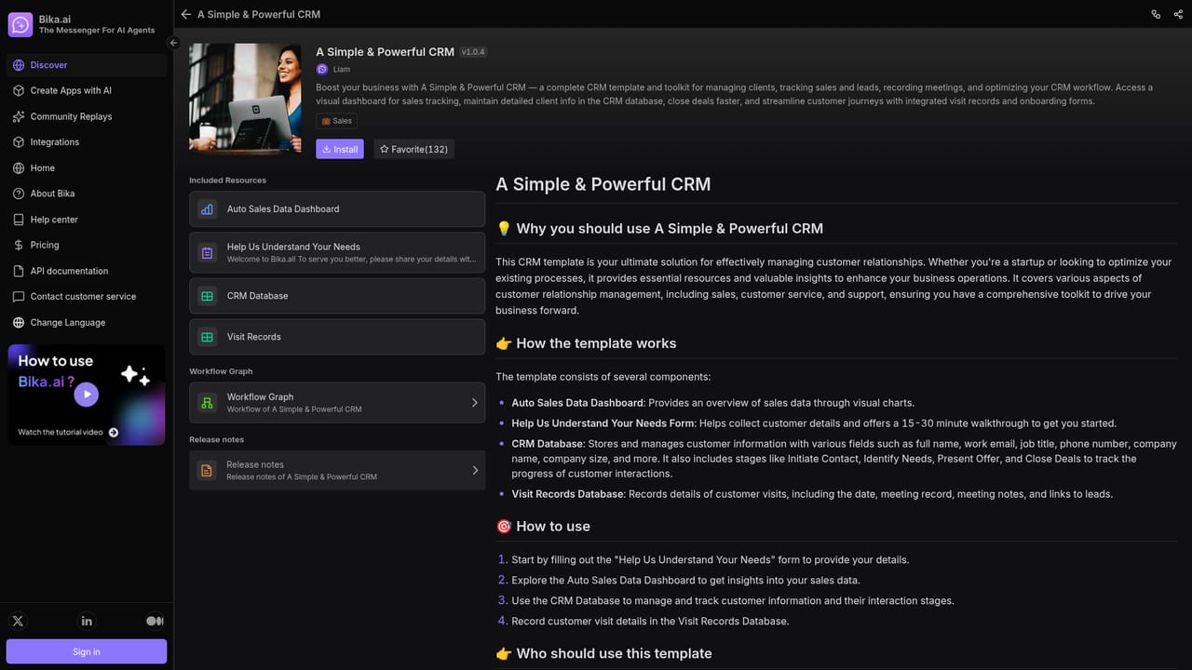Image resolution: width=1192 pixels, height=670 pixels.
Task: Click the v1.0.4 version badge
Action: (x=474, y=52)
